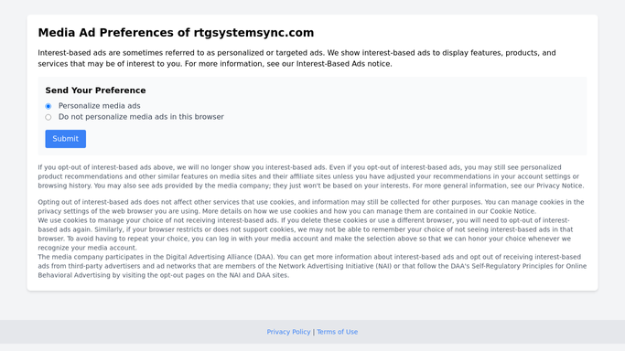625x351 pixels.
Task: Click the 'Send Your Preference' section heading
Action: click(x=95, y=90)
